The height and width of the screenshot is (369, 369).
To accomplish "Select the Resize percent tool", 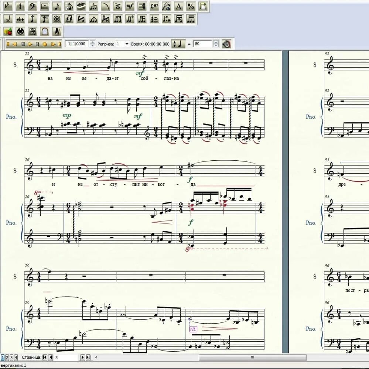I will pyautogui.click(x=191, y=6).
